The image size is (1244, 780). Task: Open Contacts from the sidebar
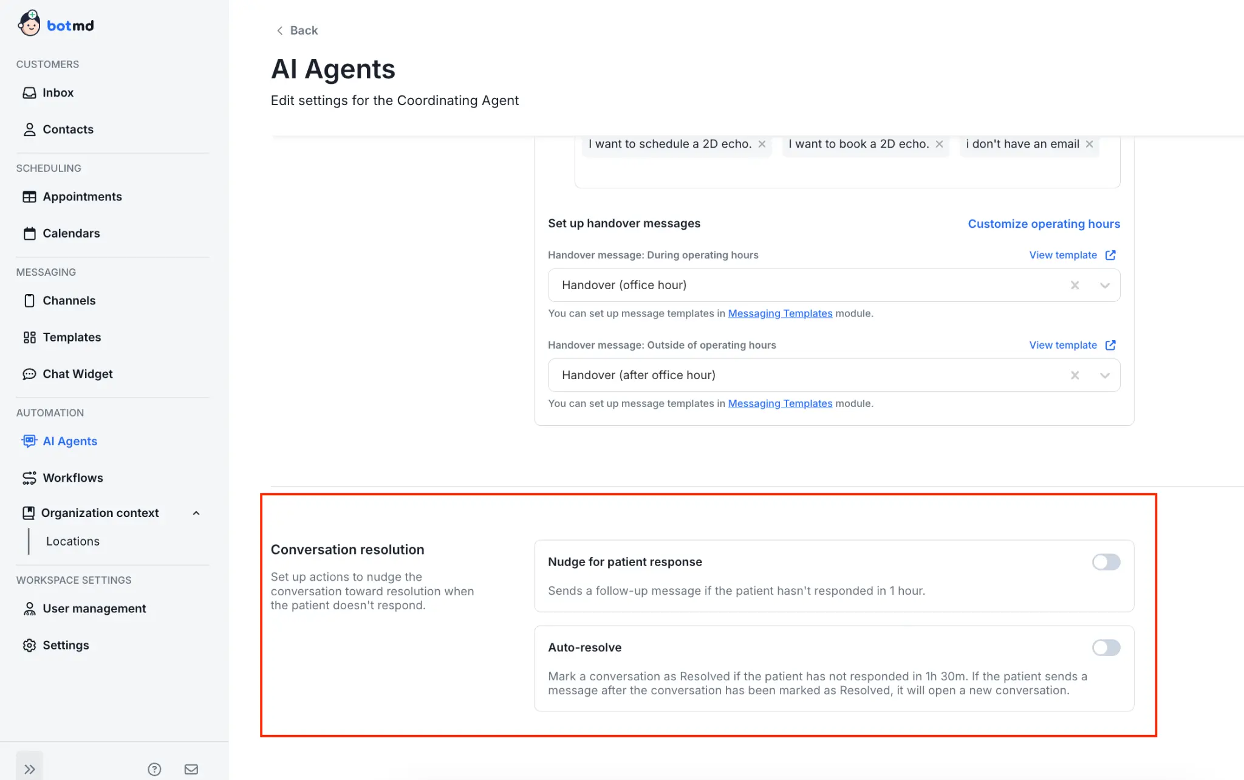click(67, 129)
